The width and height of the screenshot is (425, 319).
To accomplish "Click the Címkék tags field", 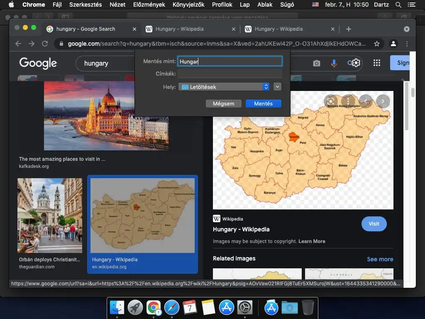I will pyautogui.click(x=230, y=74).
